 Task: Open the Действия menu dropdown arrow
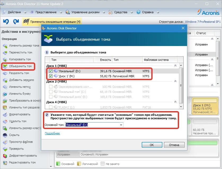[25, 12]
